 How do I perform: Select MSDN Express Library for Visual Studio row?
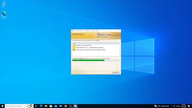point(96,50)
